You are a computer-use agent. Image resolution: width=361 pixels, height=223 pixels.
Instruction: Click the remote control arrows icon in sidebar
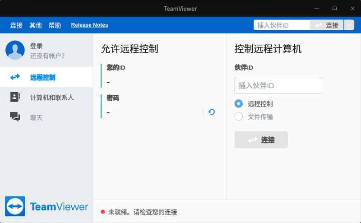[15, 77]
